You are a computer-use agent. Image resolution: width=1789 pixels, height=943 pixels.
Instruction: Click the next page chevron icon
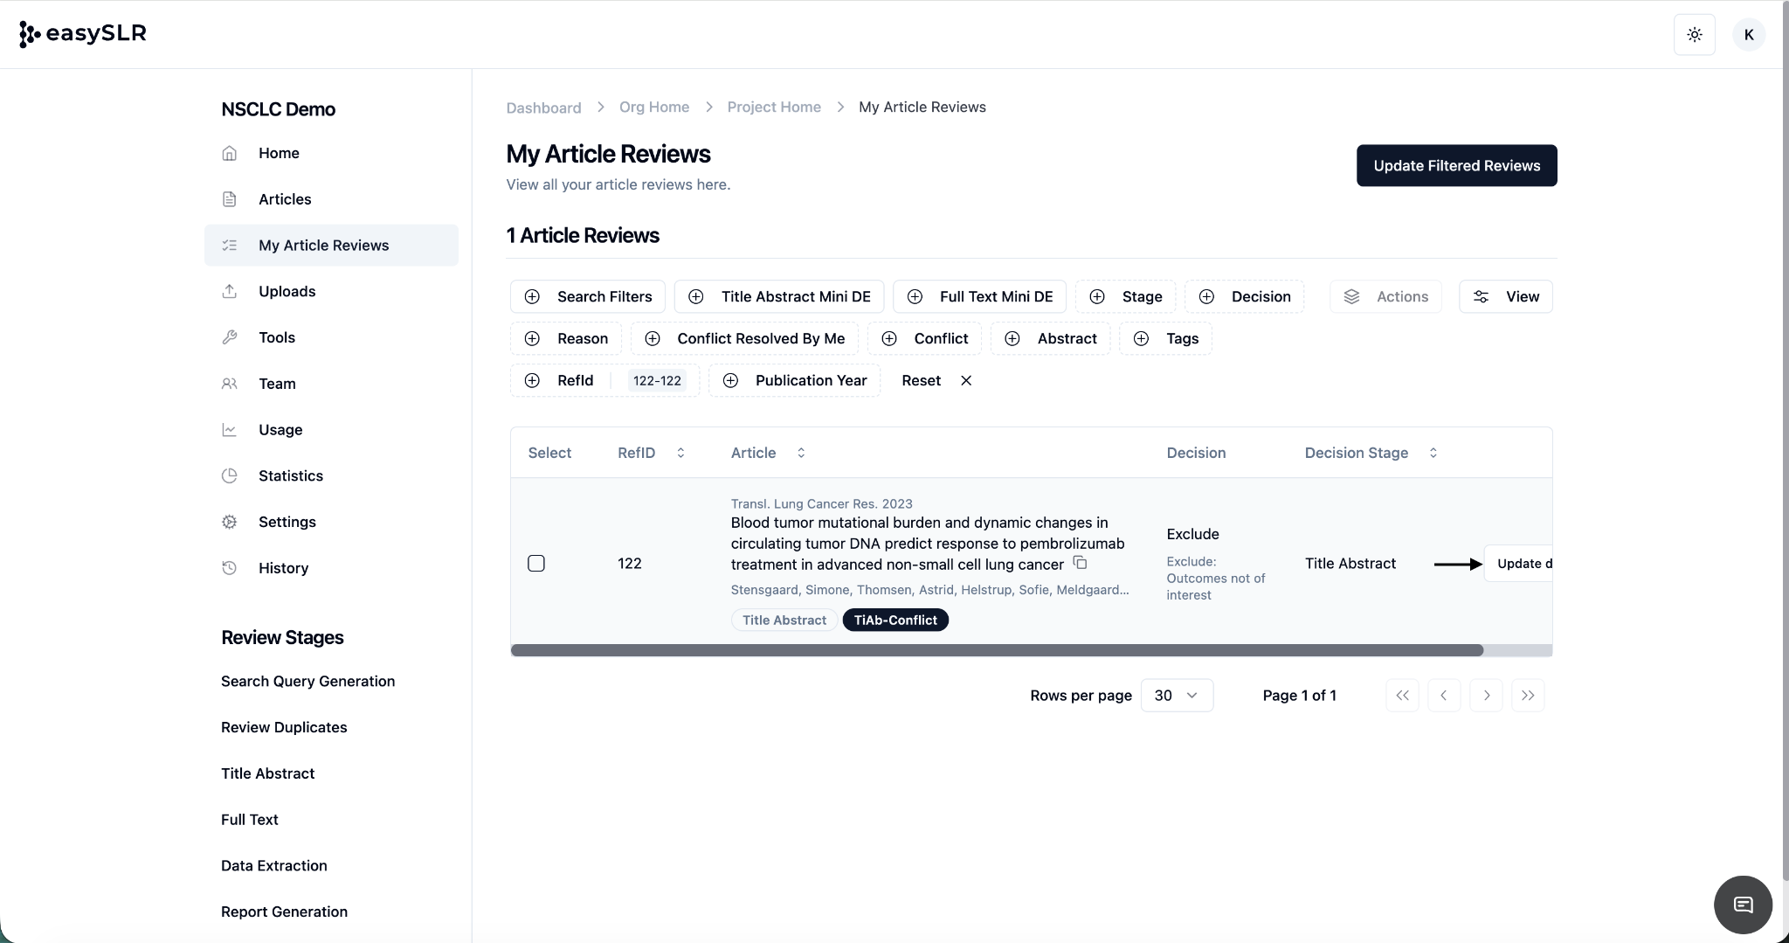(x=1486, y=696)
